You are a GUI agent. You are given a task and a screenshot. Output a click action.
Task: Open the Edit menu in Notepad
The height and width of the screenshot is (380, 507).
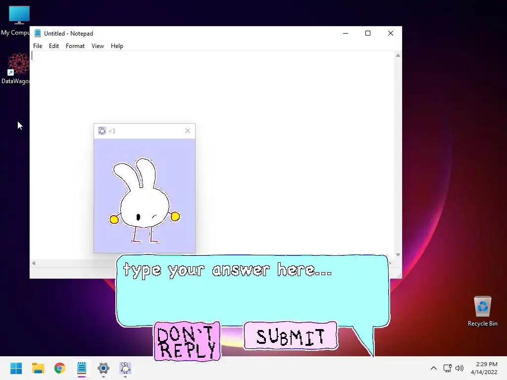tap(53, 46)
